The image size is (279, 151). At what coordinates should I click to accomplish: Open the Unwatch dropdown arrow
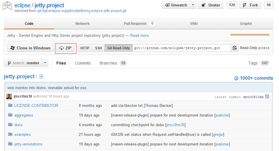point(193,5)
